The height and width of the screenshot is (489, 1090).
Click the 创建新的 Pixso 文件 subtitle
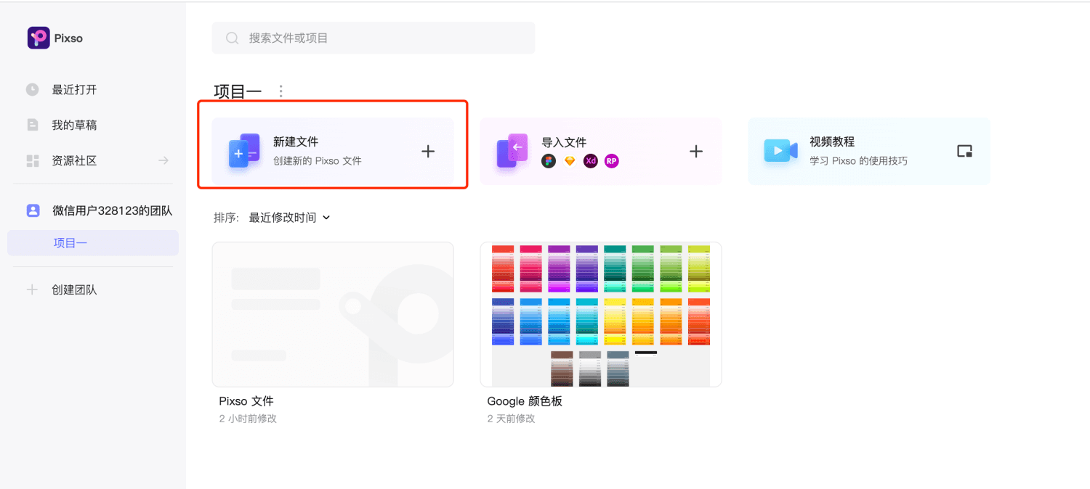[x=318, y=161]
